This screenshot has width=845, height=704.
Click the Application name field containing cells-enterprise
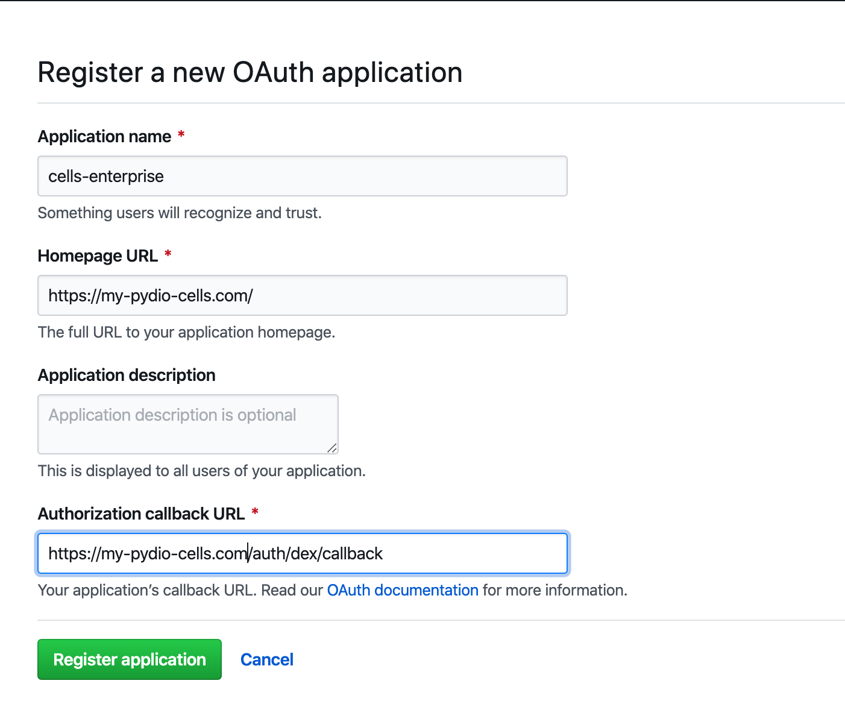[303, 176]
